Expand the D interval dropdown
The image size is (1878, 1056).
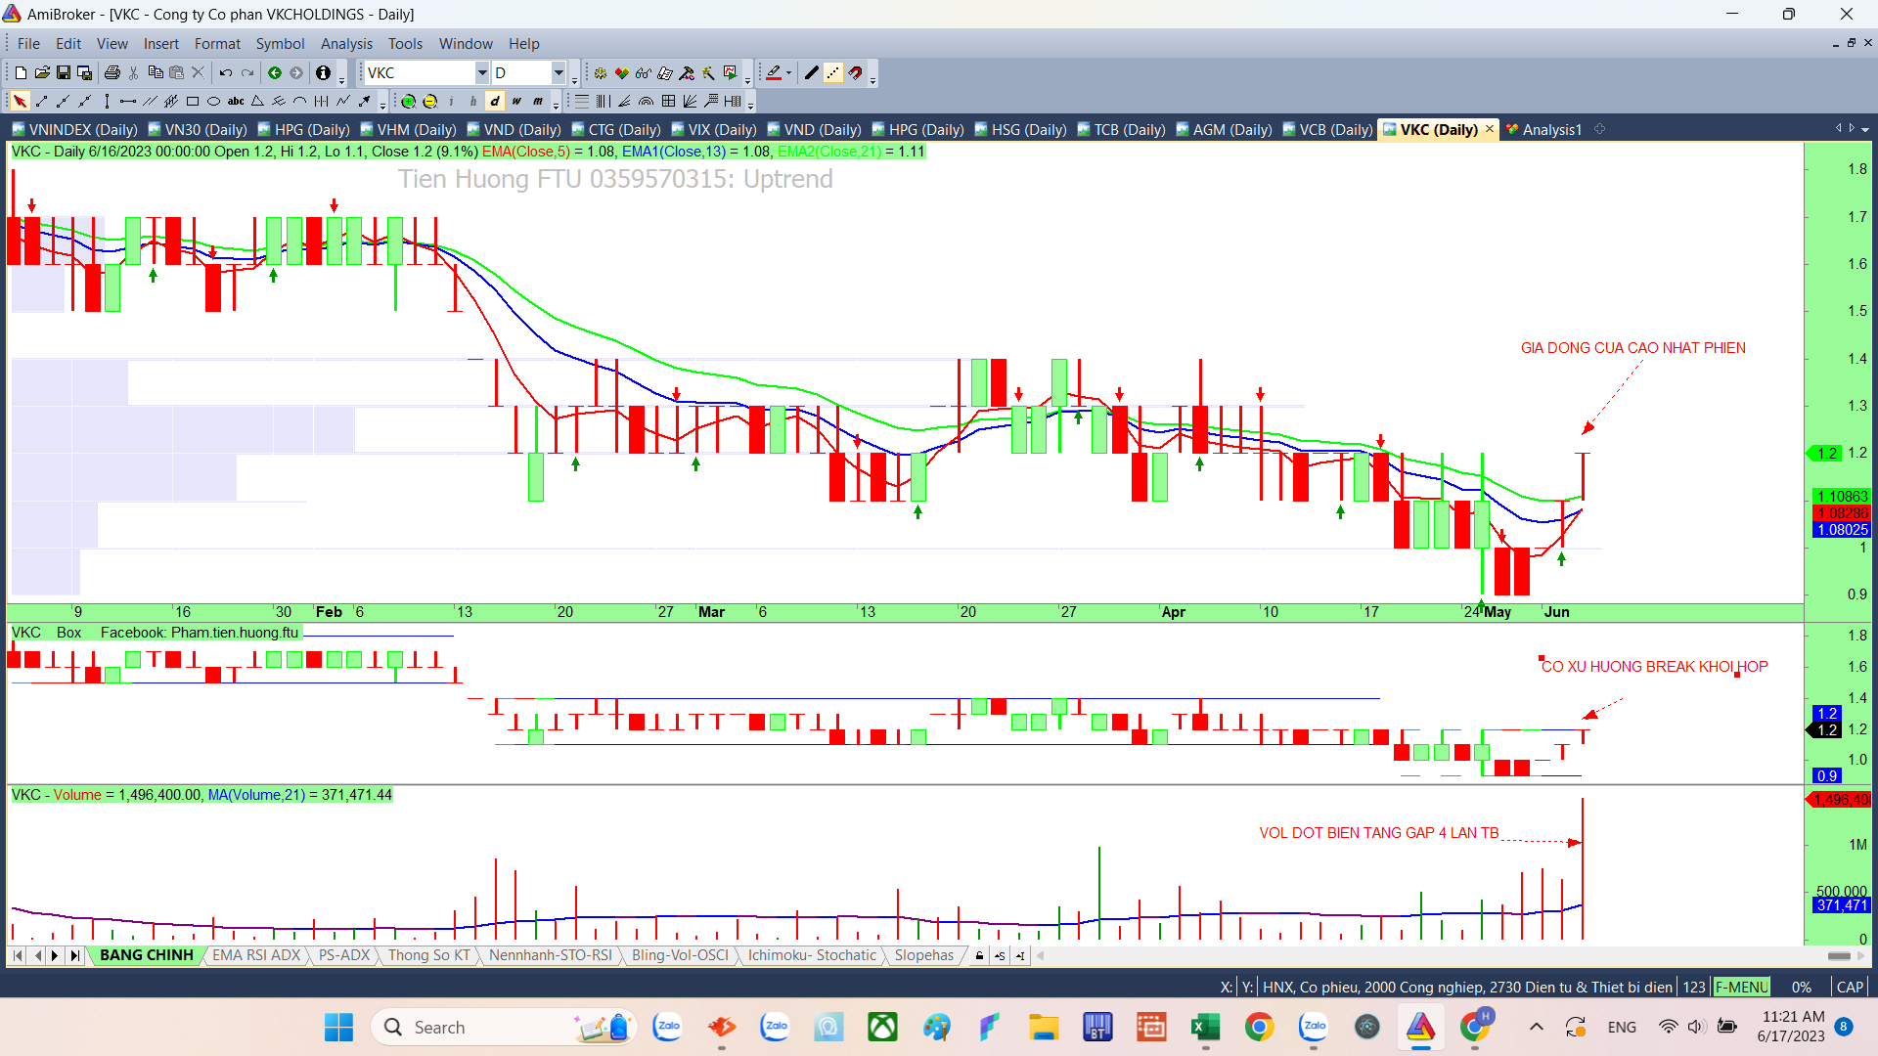tap(558, 73)
